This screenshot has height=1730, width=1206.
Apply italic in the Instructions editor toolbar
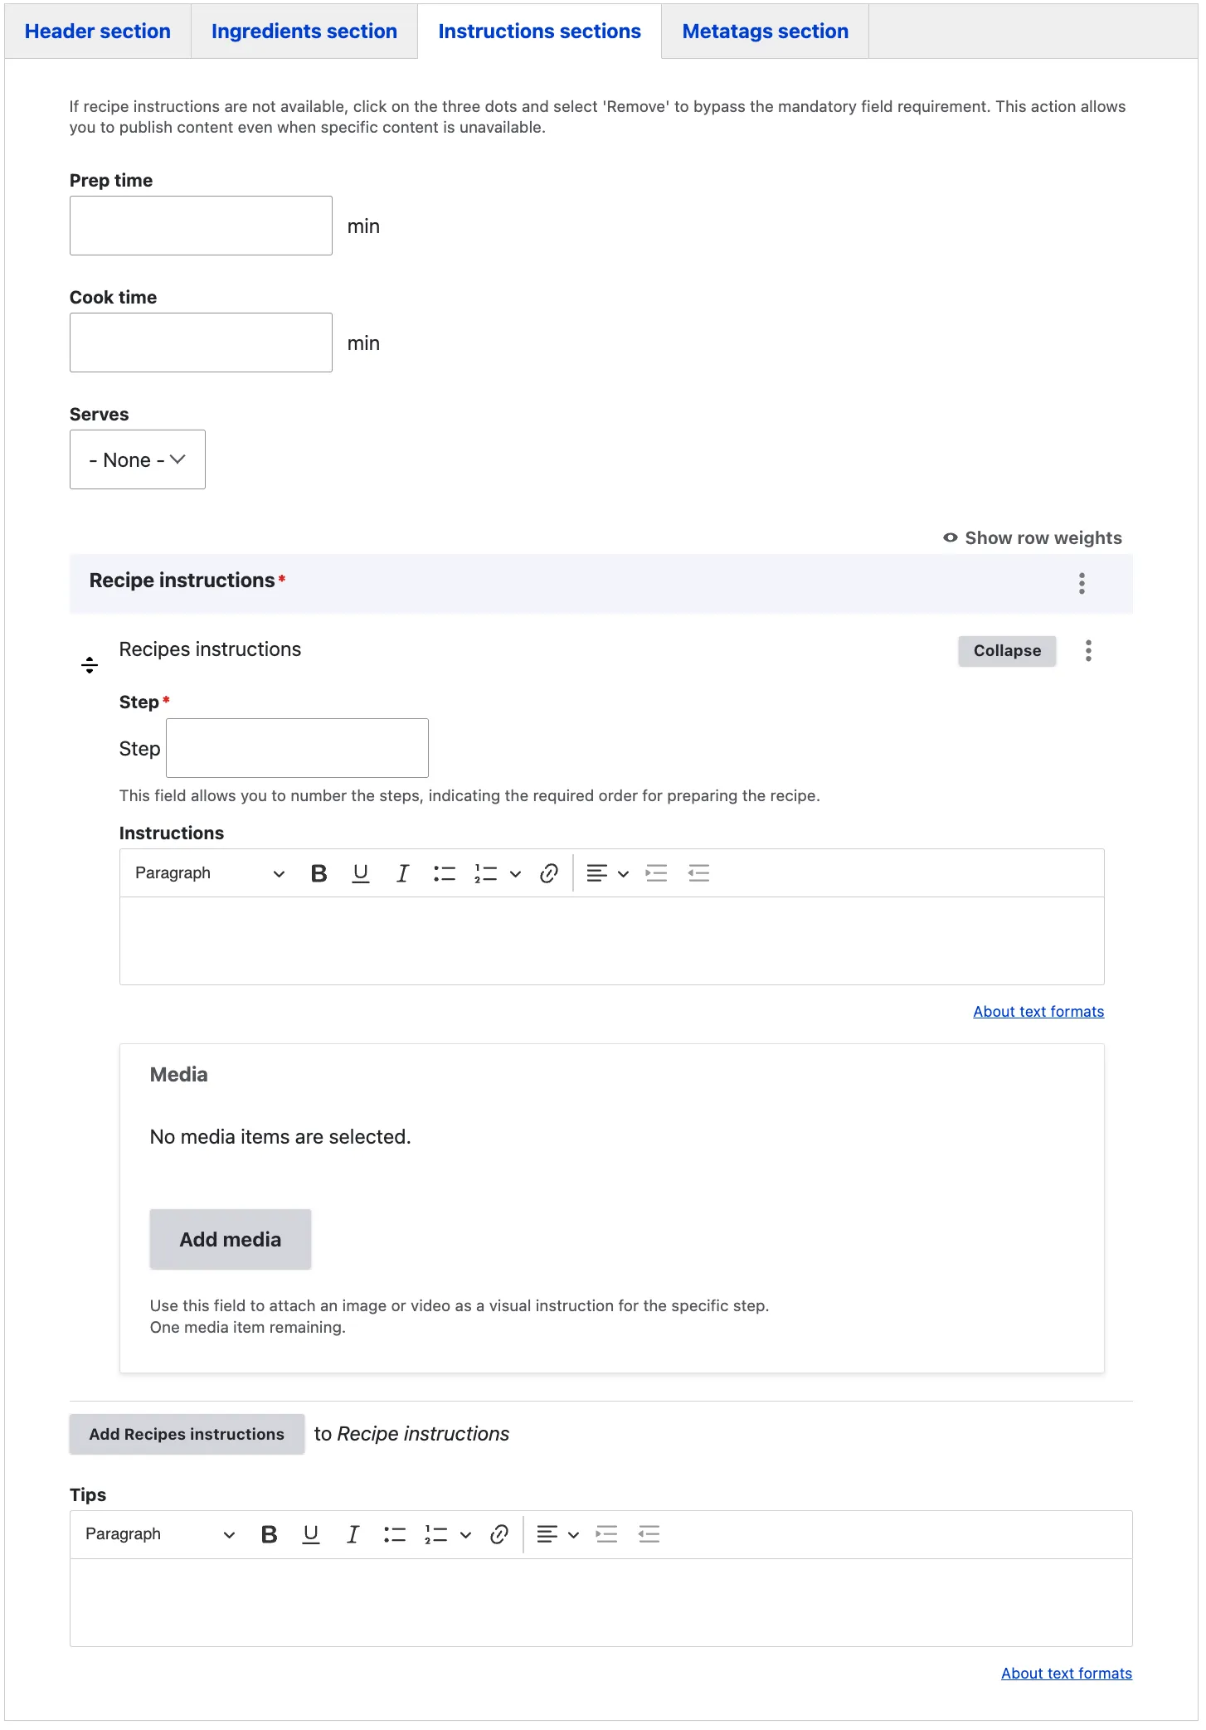click(402, 873)
